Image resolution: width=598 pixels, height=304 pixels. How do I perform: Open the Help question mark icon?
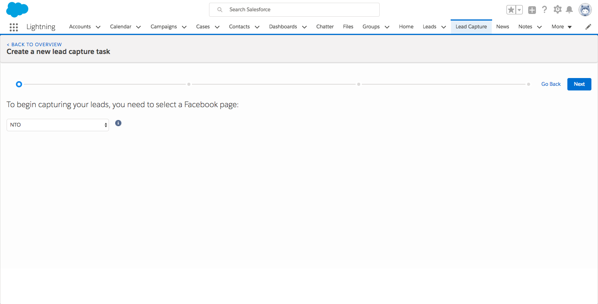(x=544, y=10)
